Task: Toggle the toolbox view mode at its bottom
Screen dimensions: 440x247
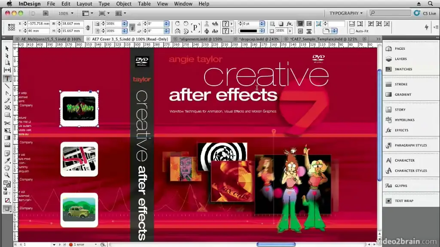Action: (7, 209)
